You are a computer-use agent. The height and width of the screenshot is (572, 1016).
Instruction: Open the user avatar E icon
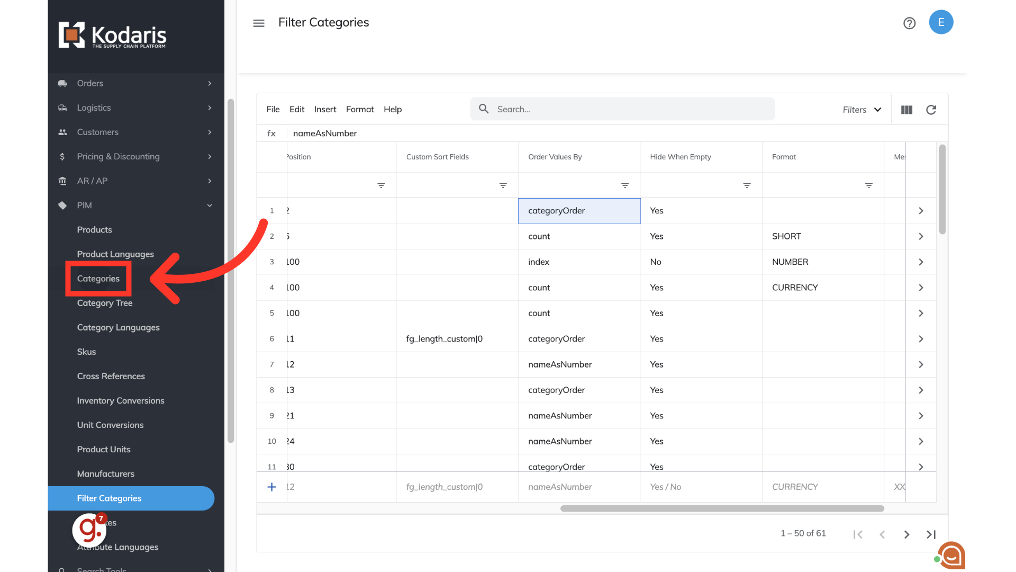coord(941,22)
